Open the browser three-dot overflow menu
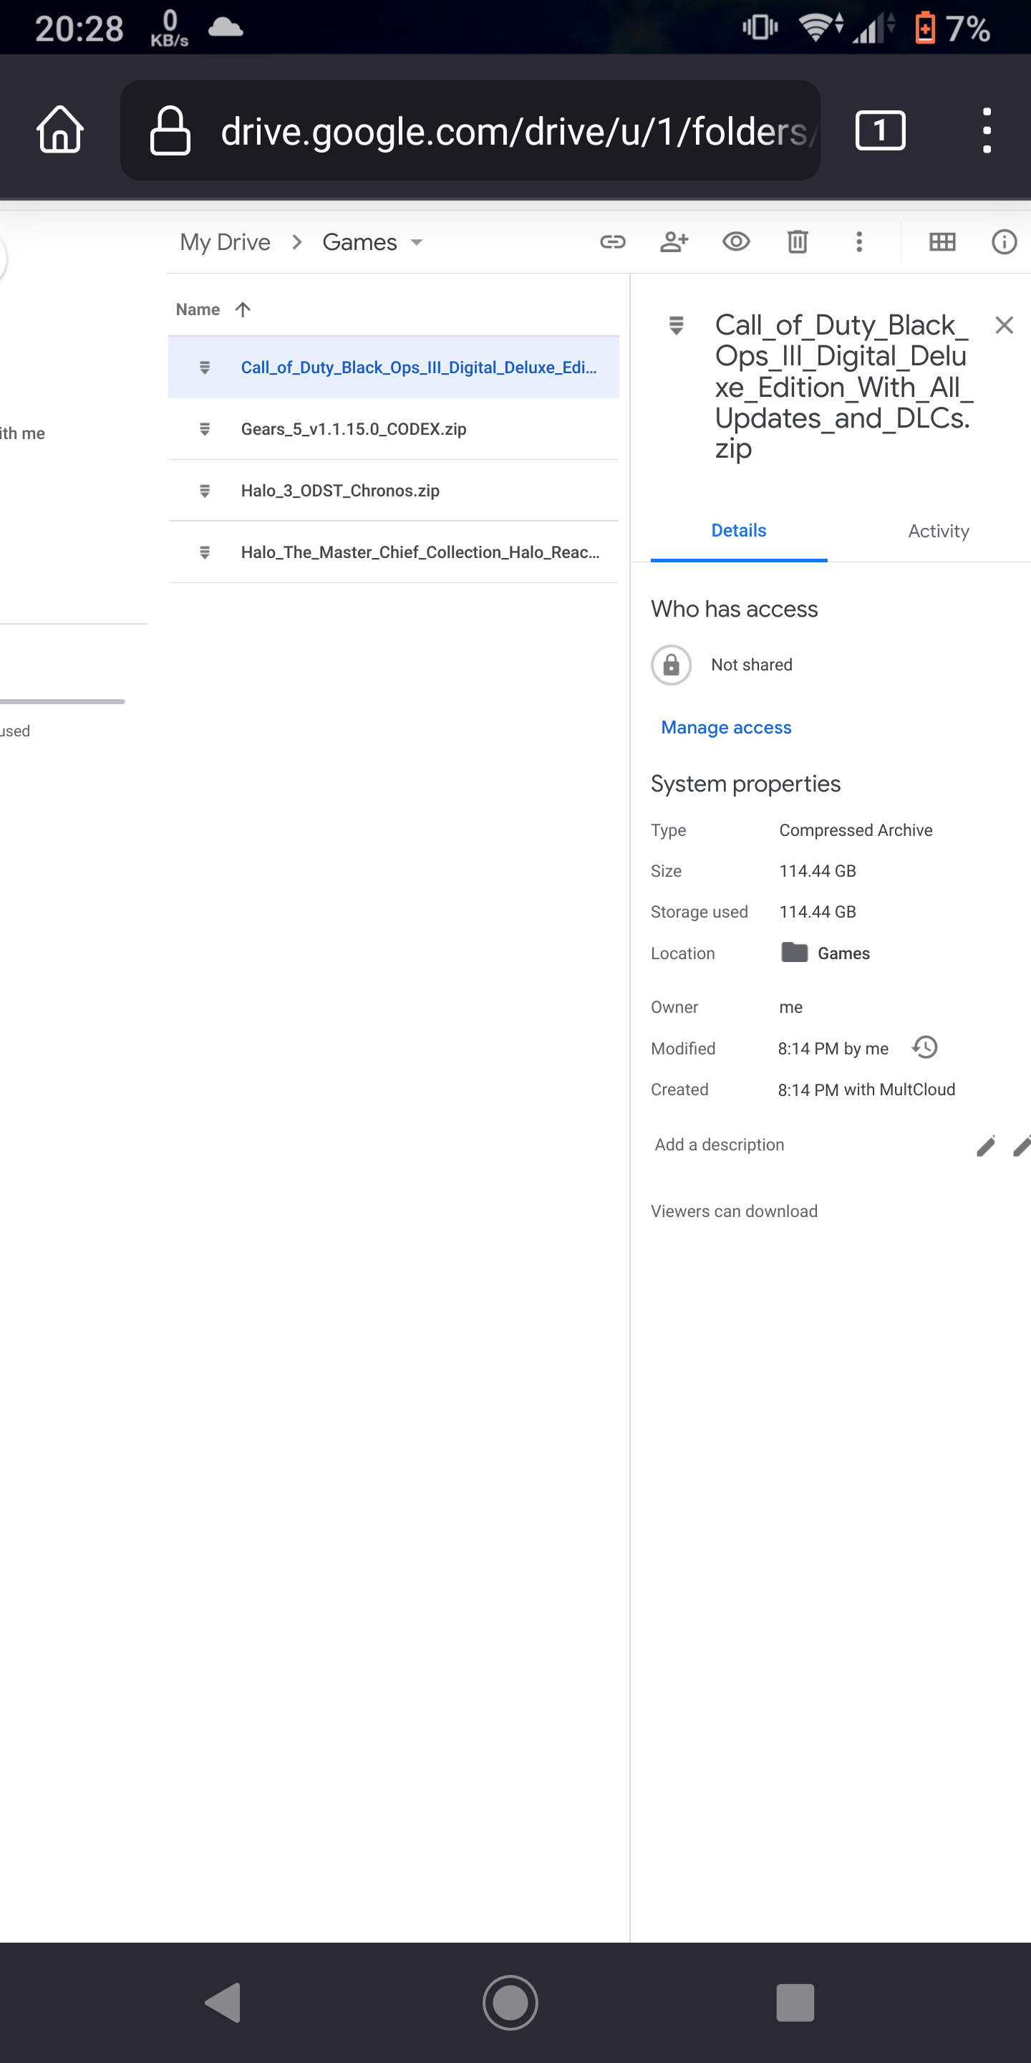 click(x=986, y=130)
